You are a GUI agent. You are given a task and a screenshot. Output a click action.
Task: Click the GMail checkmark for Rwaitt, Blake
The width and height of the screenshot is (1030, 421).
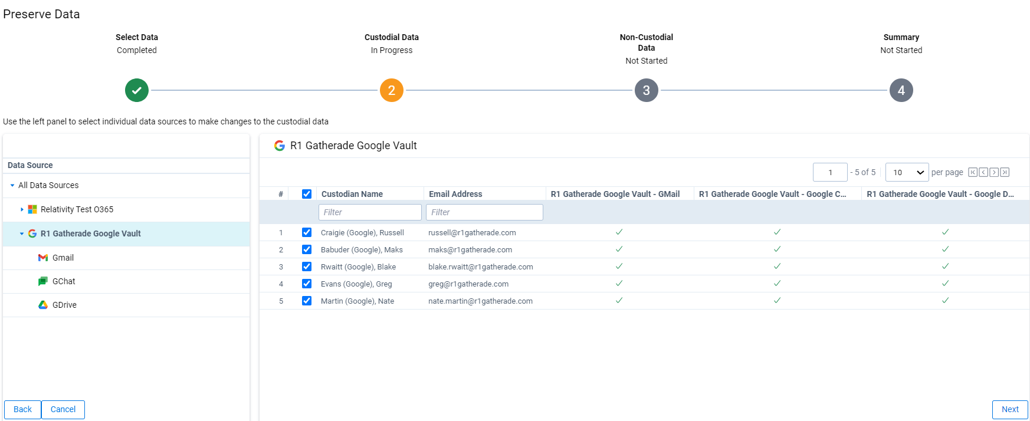click(619, 267)
